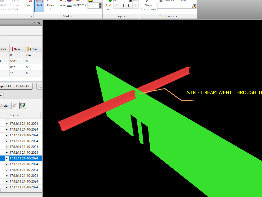This screenshot has height=197, width=262.
Task: Go to the first tag
Action: [117, 6]
